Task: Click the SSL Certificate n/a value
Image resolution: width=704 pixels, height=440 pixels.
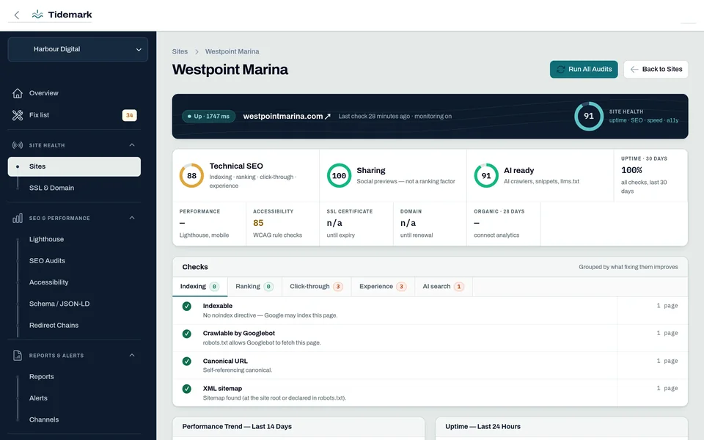Action: click(334, 223)
